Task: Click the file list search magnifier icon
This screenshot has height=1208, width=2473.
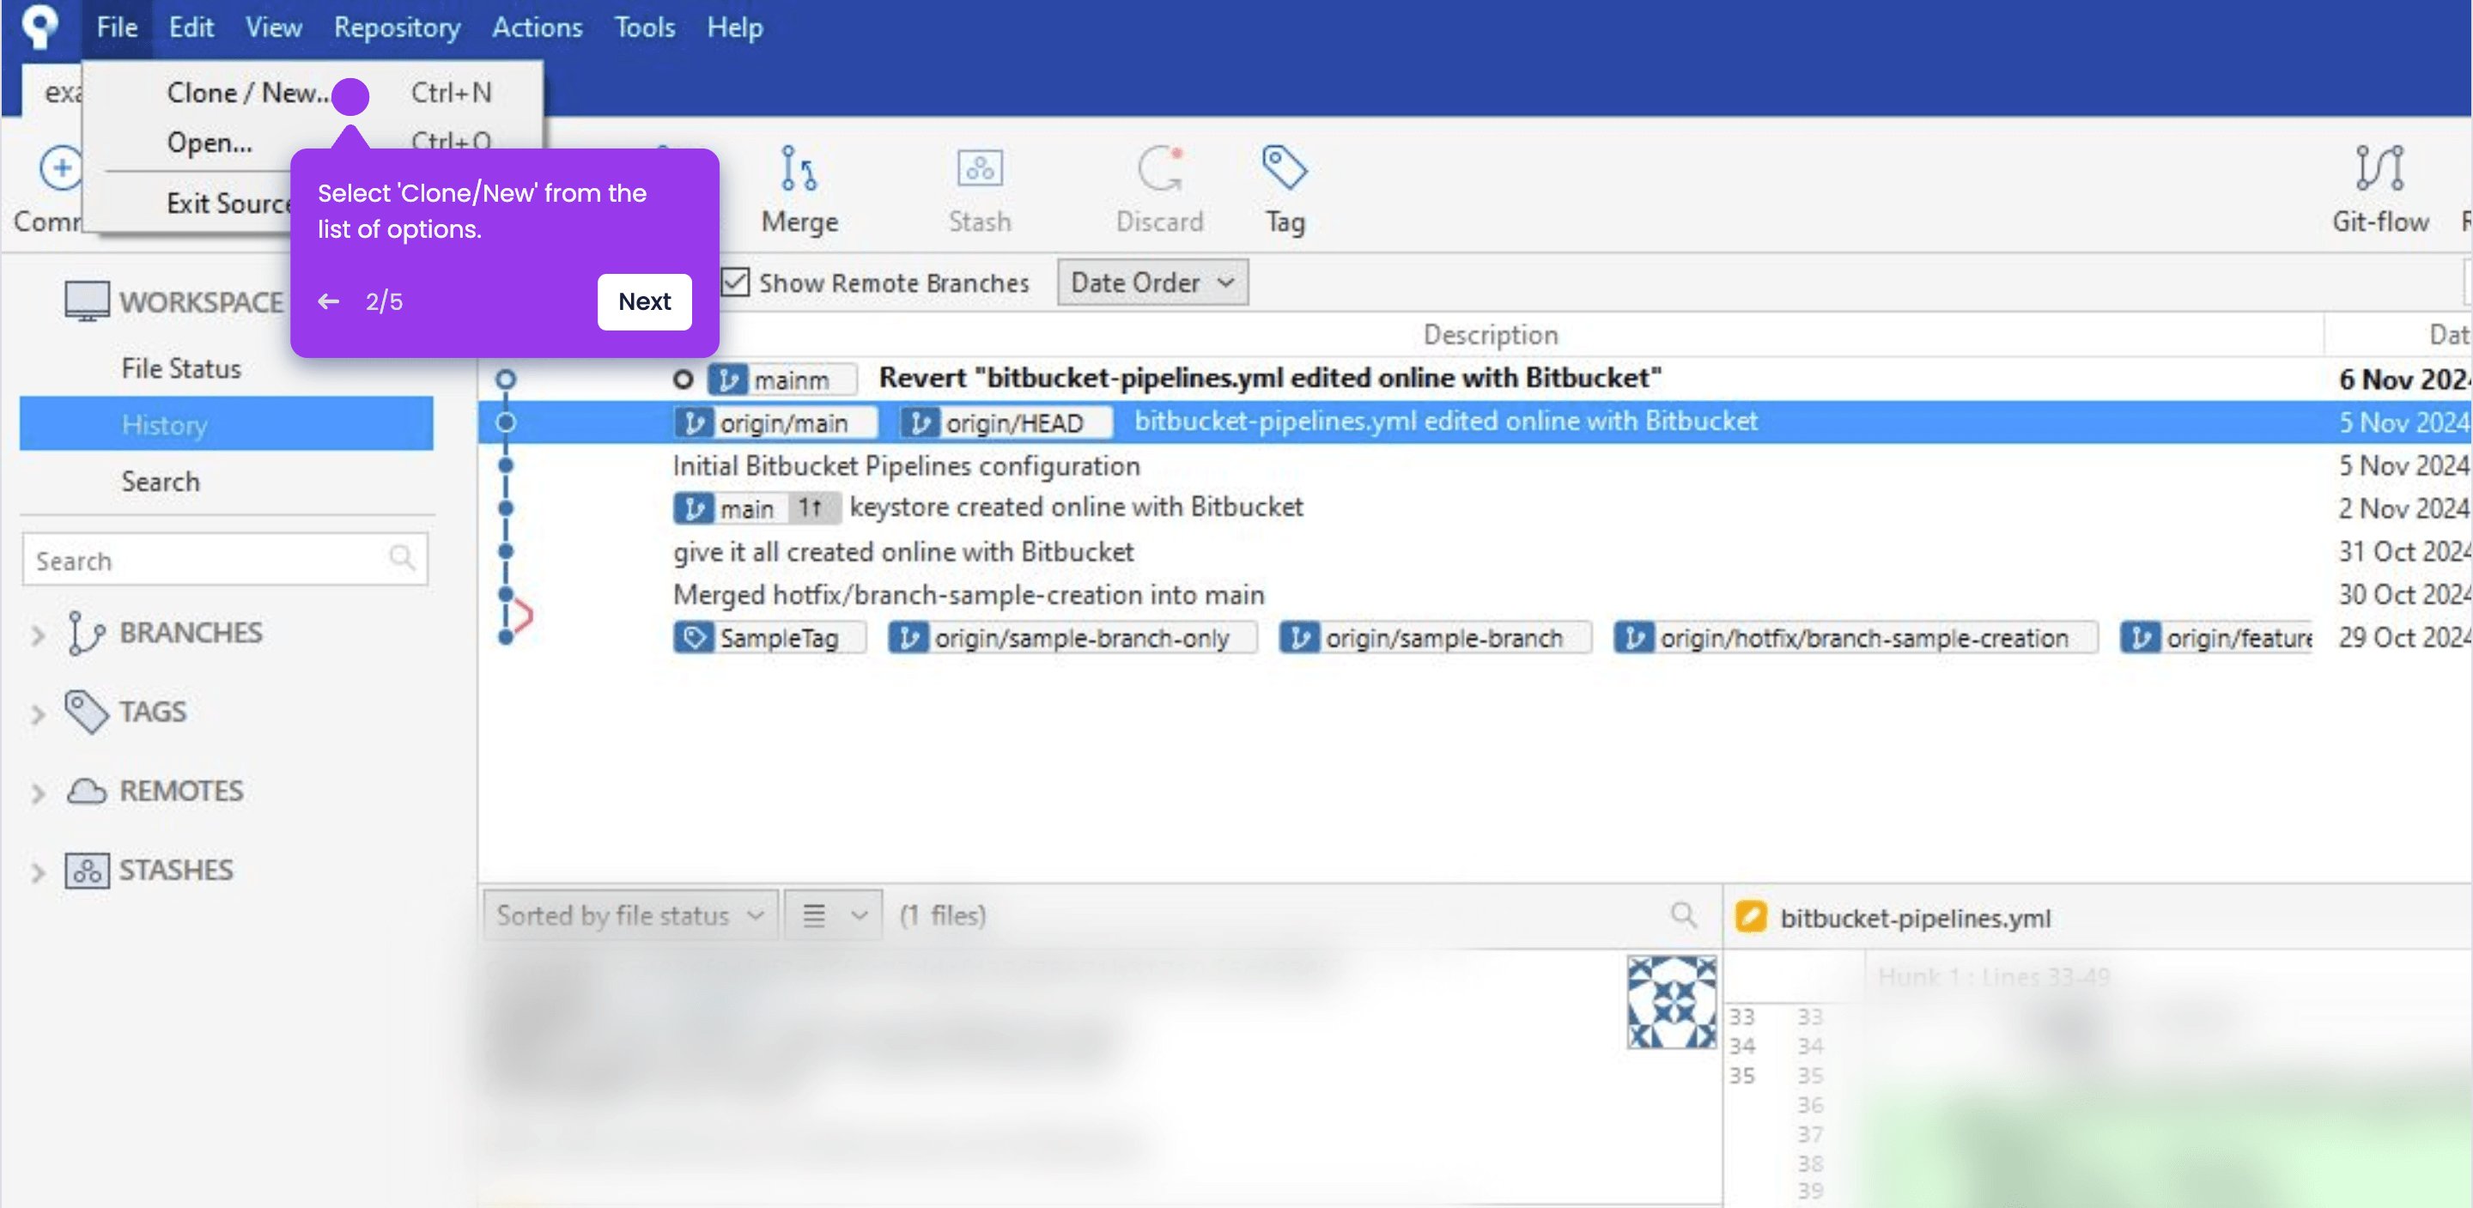Action: click(x=1683, y=914)
